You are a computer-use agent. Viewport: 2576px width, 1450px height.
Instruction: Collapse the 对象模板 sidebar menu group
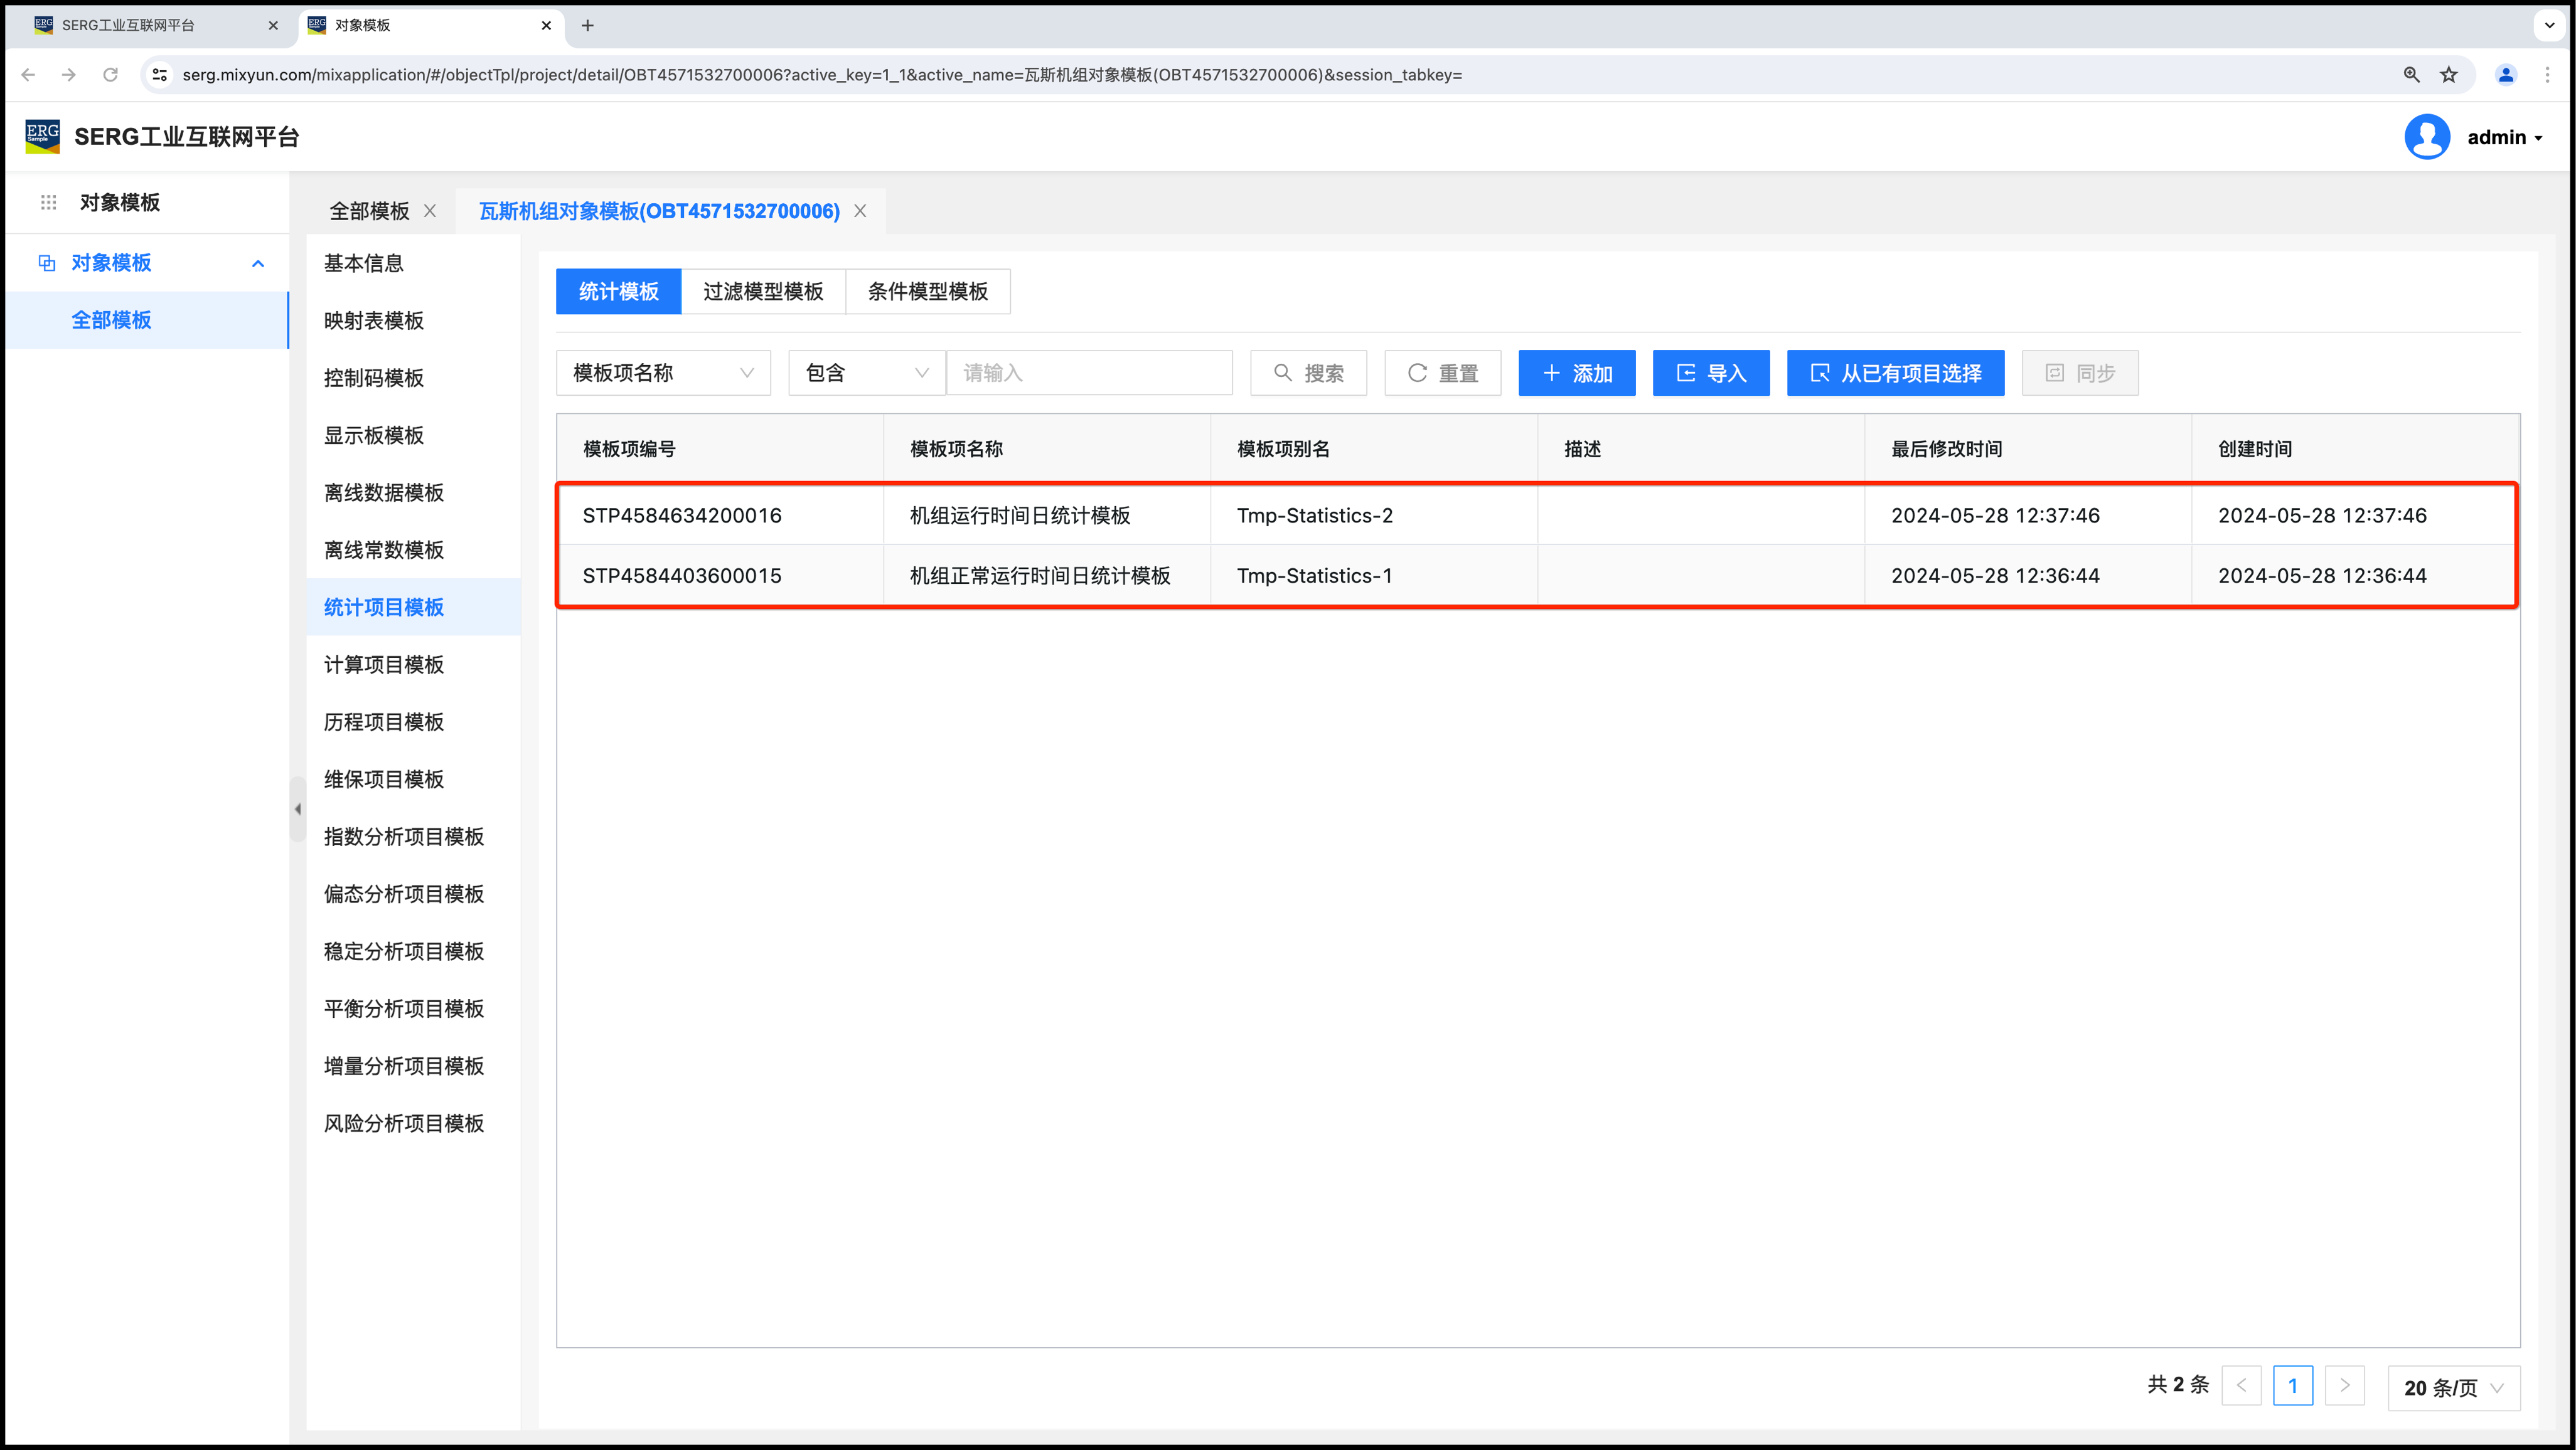click(258, 263)
